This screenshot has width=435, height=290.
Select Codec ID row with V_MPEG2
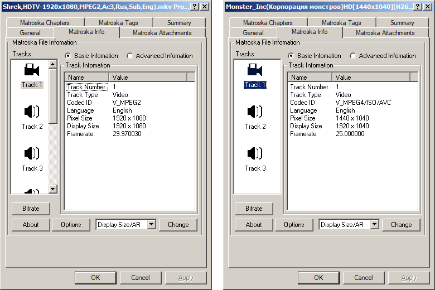tap(129, 103)
